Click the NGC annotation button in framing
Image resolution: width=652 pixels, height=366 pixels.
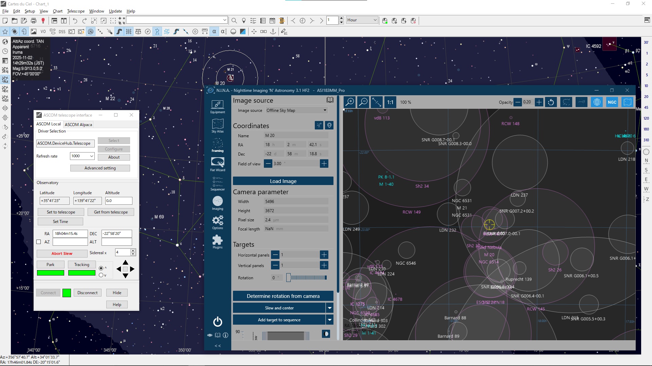(612, 102)
